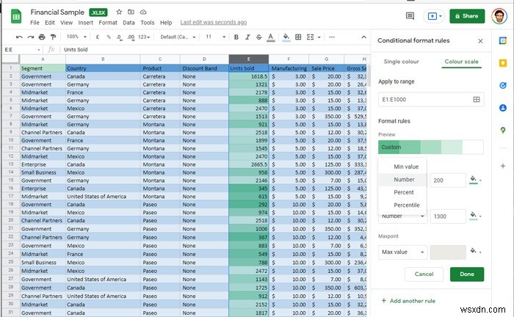Screen dimensions: 514x317
Task: Check the cloud document status icon
Action: (x=143, y=12)
